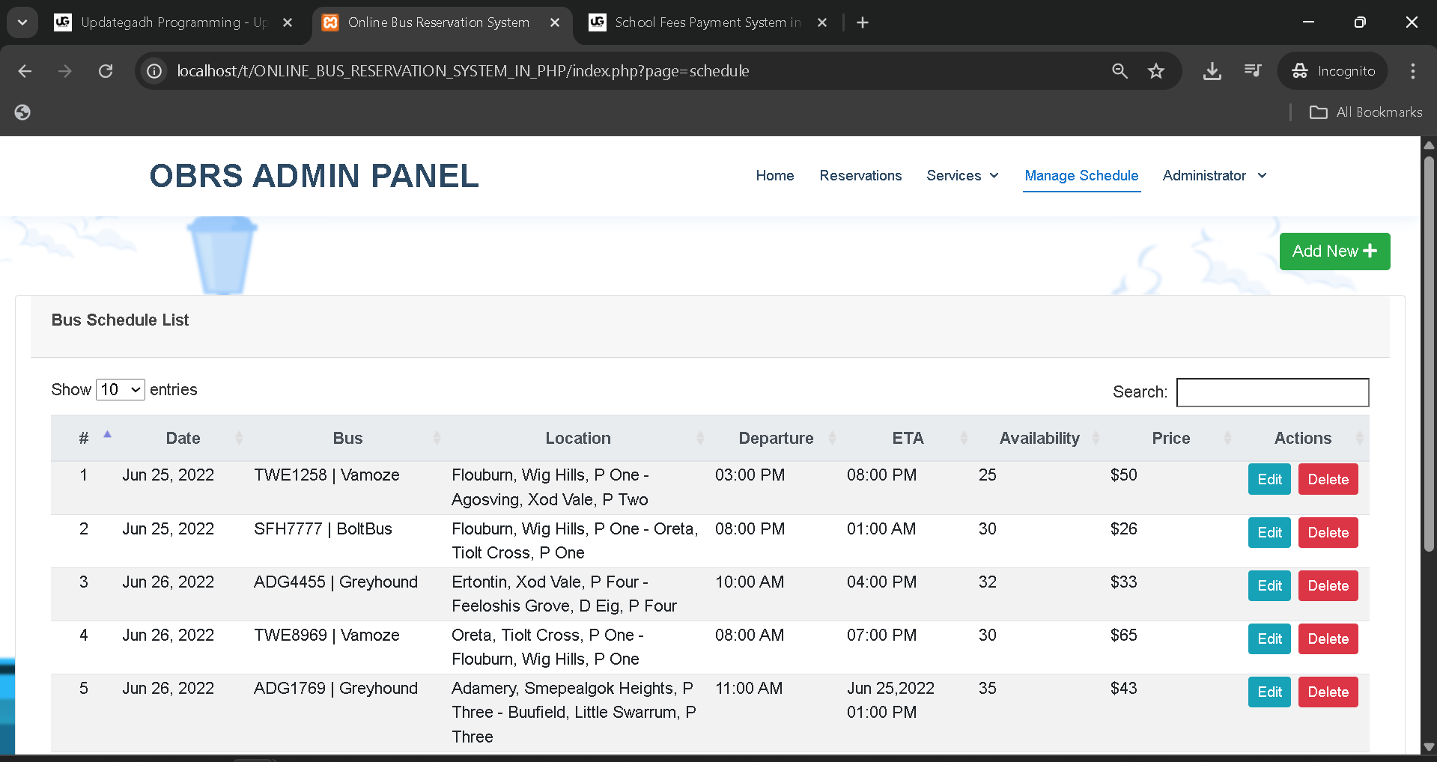Screen dimensions: 1437x762
Task: Click the back navigation arrow
Action: pyautogui.click(x=25, y=71)
